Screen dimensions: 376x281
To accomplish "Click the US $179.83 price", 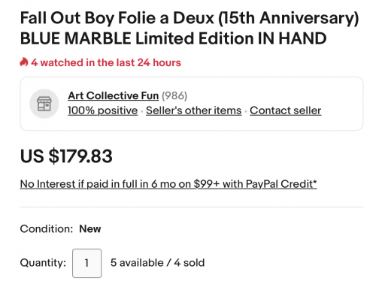I will point(66,156).
